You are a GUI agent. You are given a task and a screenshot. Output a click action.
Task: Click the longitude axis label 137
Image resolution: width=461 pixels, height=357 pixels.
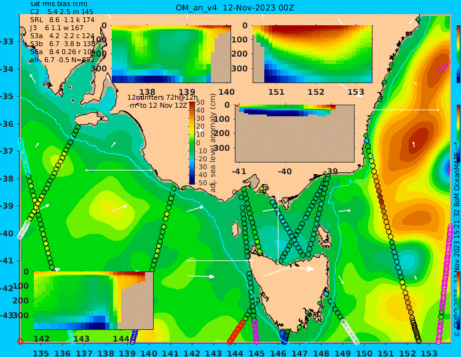coord(84,353)
